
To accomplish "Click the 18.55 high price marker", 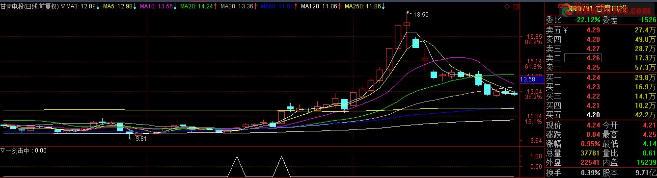I will coord(421,15).
